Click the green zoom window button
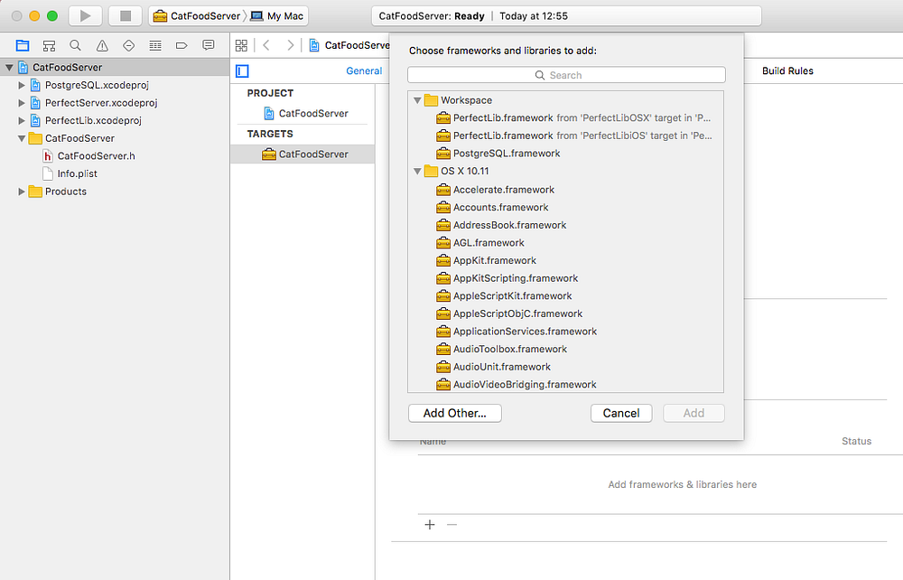903x580 pixels. click(52, 16)
